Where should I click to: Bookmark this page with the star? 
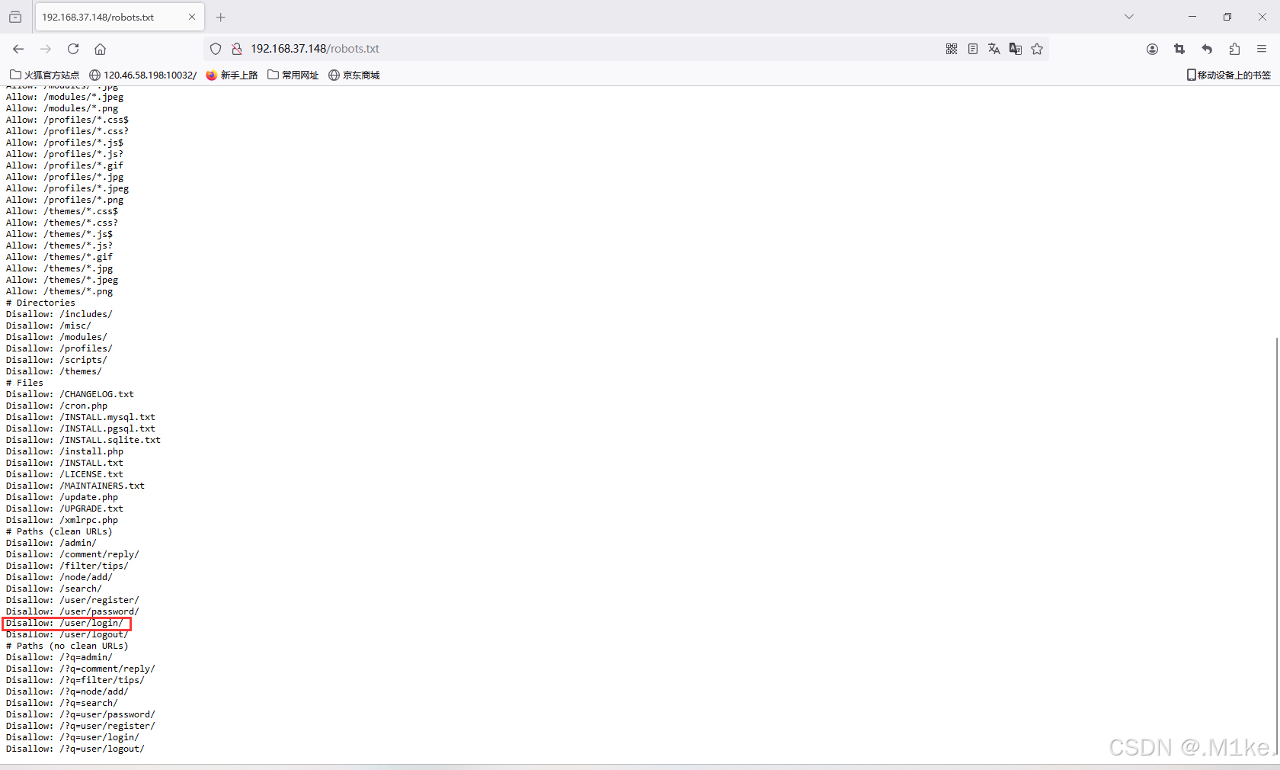pyautogui.click(x=1037, y=49)
